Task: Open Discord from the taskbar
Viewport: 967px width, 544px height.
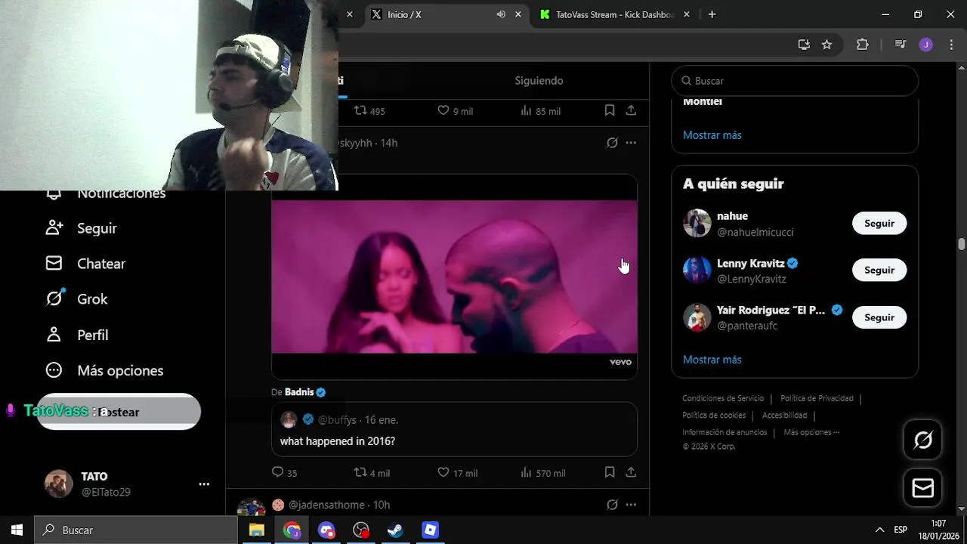Action: coord(326,530)
